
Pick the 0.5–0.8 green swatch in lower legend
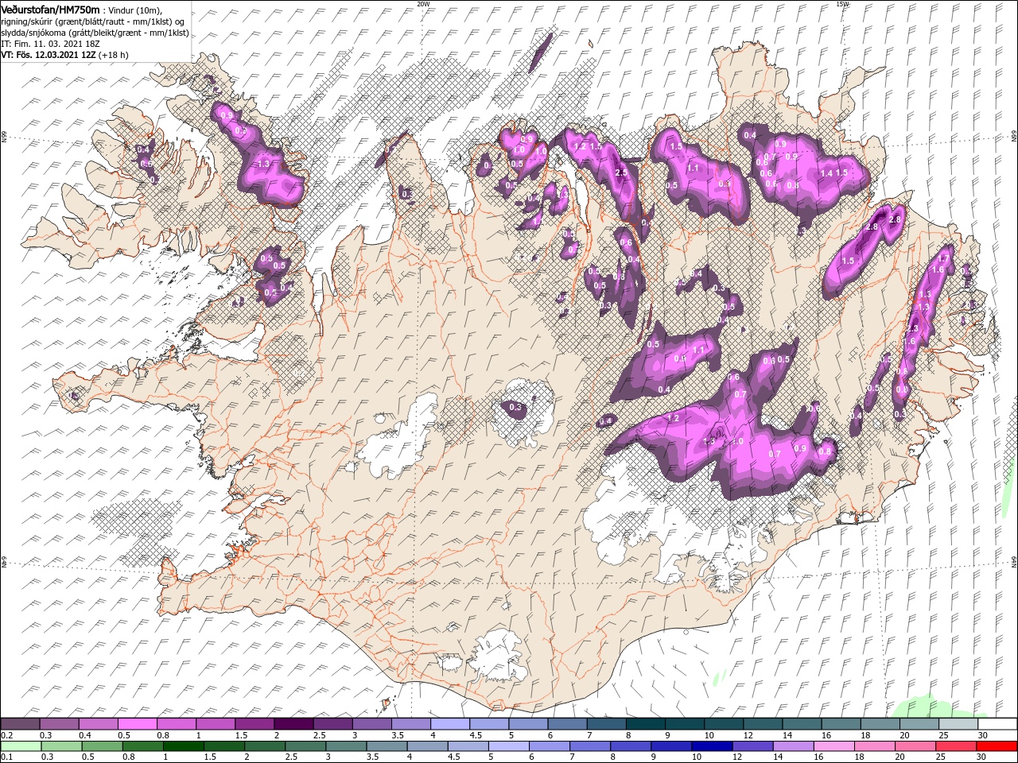tap(102, 746)
